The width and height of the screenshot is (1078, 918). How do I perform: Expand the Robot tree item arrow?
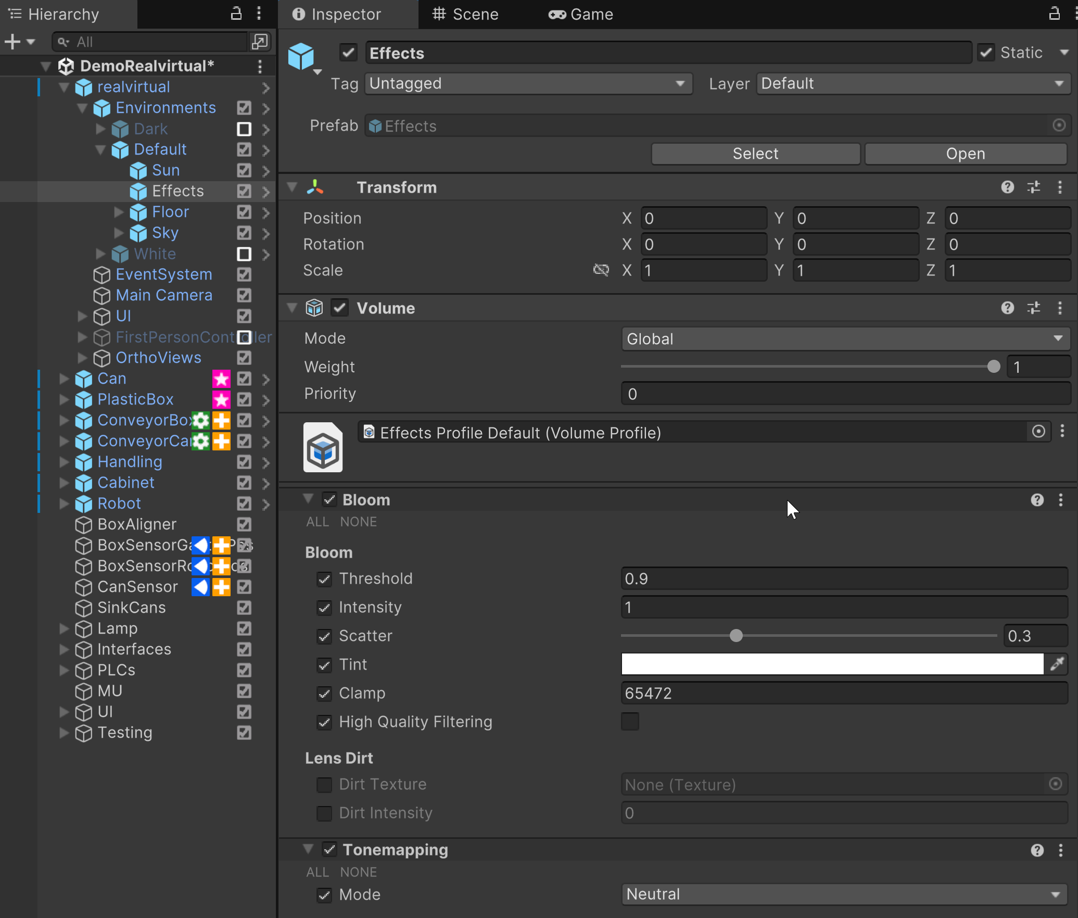tap(64, 504)
